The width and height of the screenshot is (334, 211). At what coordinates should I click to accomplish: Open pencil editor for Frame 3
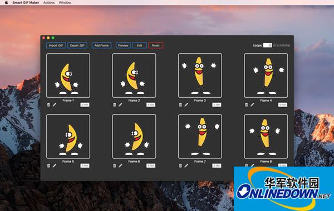pyautogui.click(x=186, y=104)
